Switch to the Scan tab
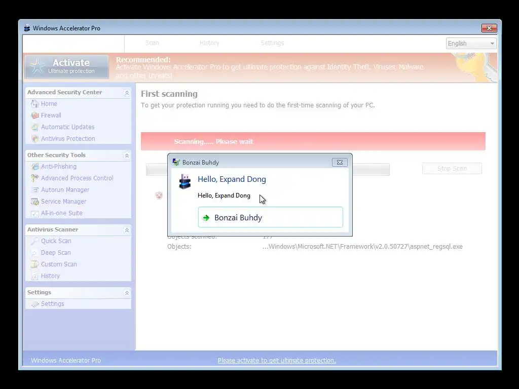519x389 pixels. pos(152,43)
